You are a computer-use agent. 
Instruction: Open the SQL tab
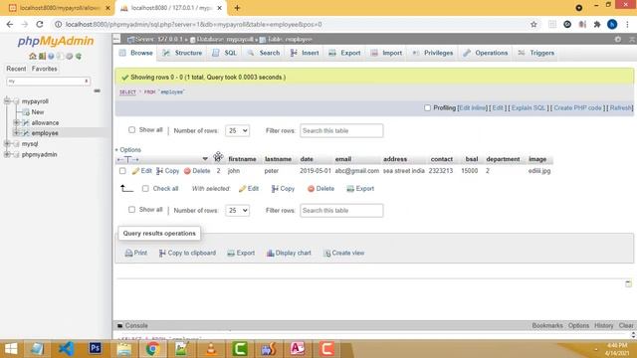coord(225,53)
